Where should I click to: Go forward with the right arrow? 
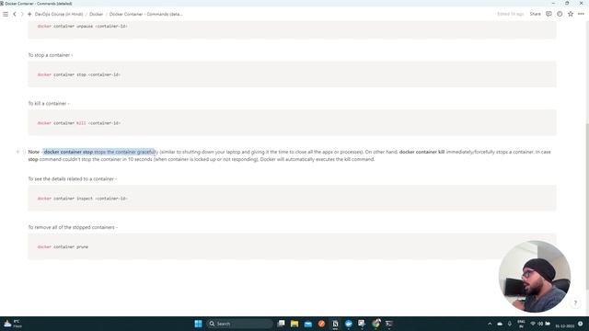point(22,14)
